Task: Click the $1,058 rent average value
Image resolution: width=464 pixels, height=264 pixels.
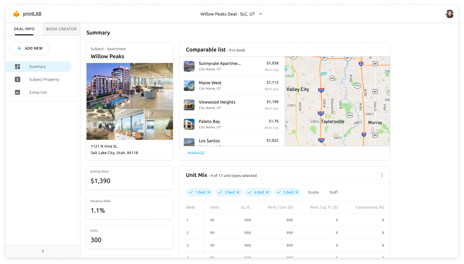Action: (272, 63)
